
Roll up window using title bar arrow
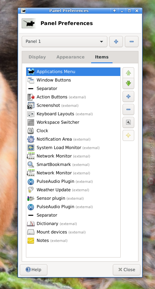click(x=114, y=11)
